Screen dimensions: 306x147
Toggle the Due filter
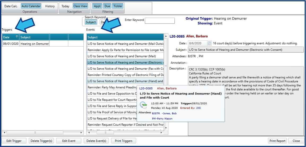(107, 6)
